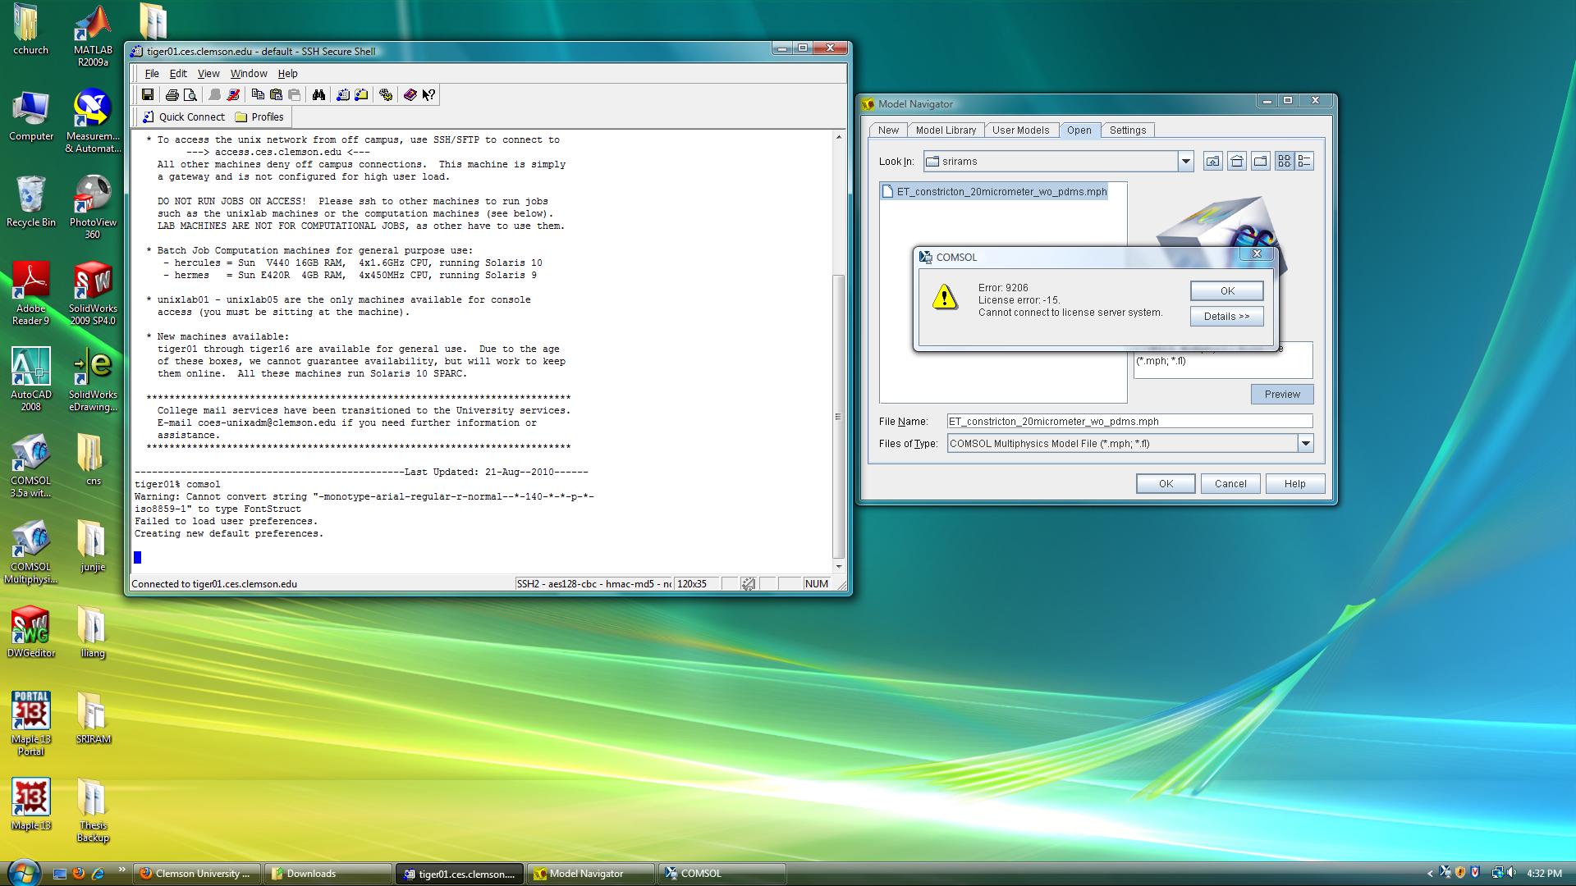Expand the Look In folder dropdown

pyautogui.click(x=1185, y=162)
